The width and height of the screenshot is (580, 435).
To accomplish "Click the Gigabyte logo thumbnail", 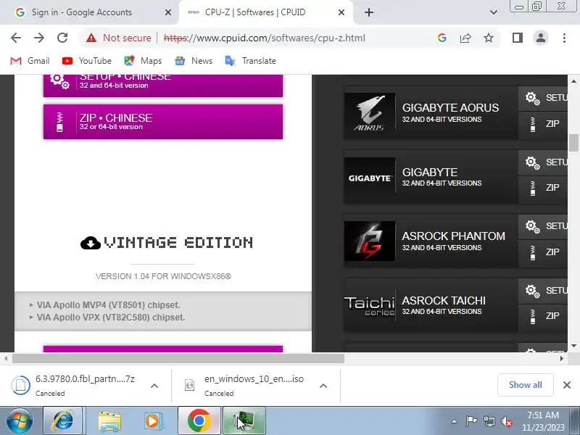I will (x=369, y=178).
